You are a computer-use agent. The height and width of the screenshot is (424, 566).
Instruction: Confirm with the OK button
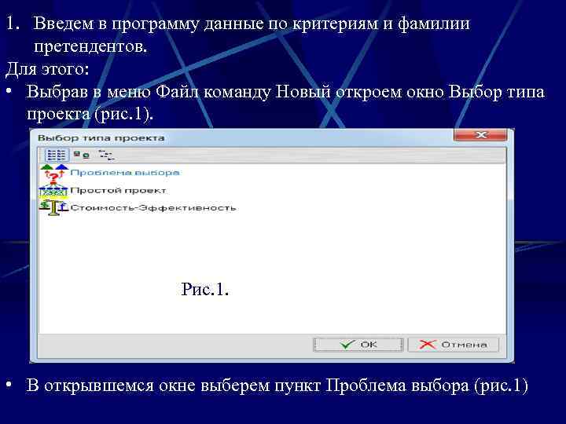(x=358, y=345)
